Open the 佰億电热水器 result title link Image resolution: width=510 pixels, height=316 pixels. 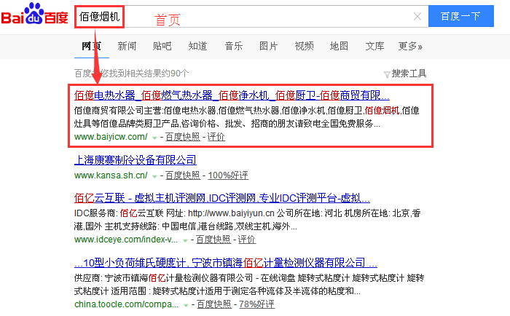point(232,95)
